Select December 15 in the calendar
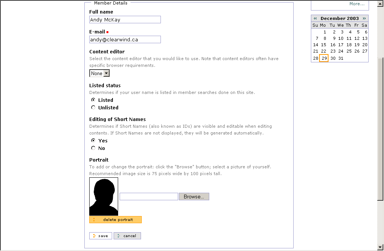The height and width of the screenshot is (251, 384). point(324,45)
